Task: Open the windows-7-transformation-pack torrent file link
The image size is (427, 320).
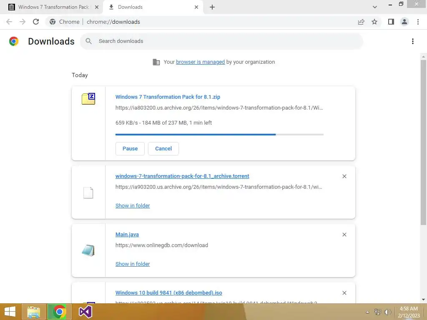Action: point(182,176)
